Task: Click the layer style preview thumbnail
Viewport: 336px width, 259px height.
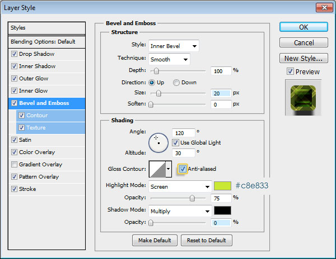Action: point(302,97)
